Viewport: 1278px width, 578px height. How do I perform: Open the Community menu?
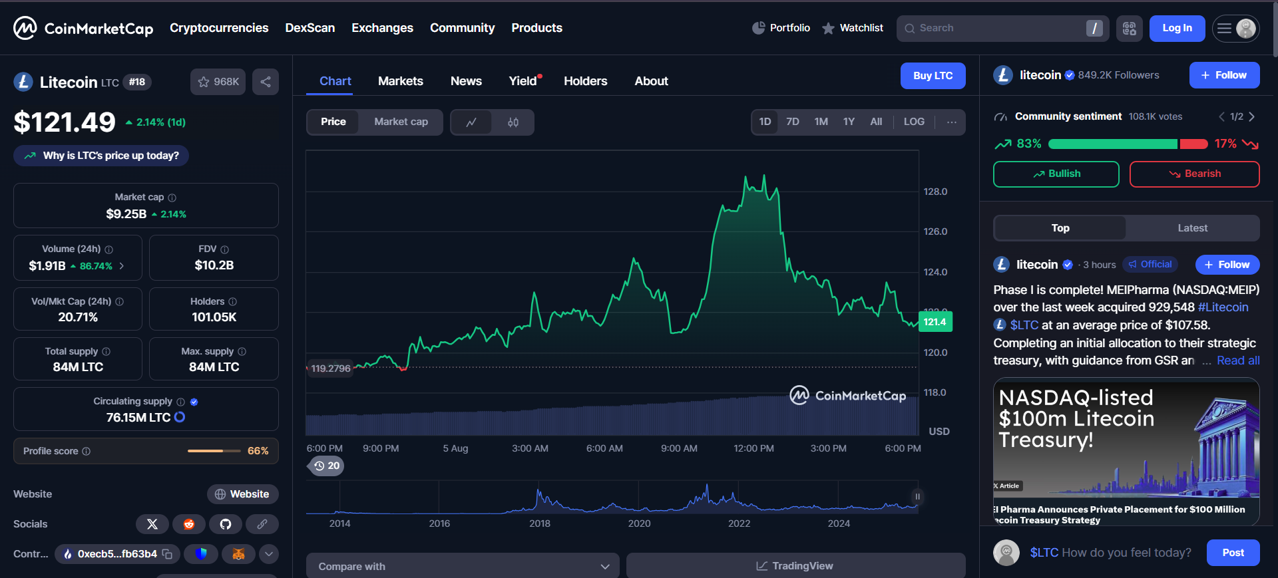click(462, 28)
